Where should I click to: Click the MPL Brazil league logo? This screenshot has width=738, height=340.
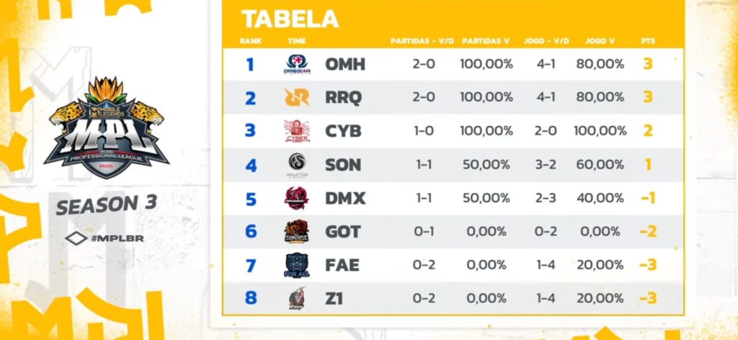coord(106,128)
